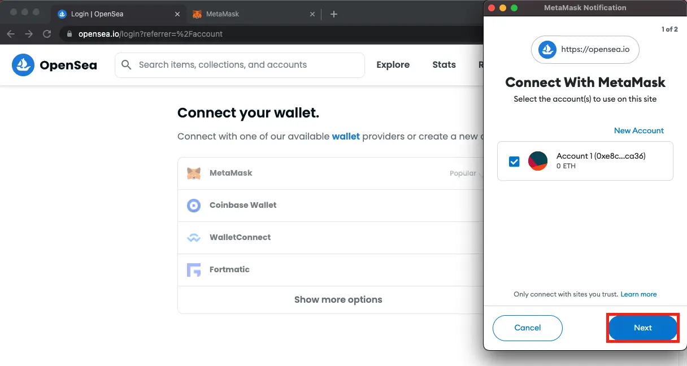Select the Fortmatic icon
The height and width of the screenshot is (366, 687).
click(194, 269)
